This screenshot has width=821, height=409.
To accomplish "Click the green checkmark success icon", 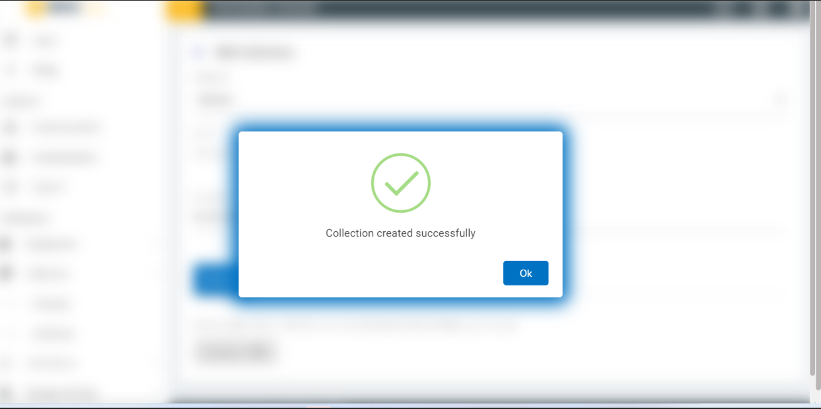I will pos(401,183).
